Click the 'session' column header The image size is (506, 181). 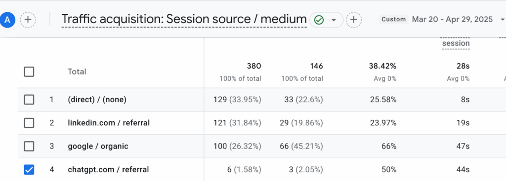[456, 43]
